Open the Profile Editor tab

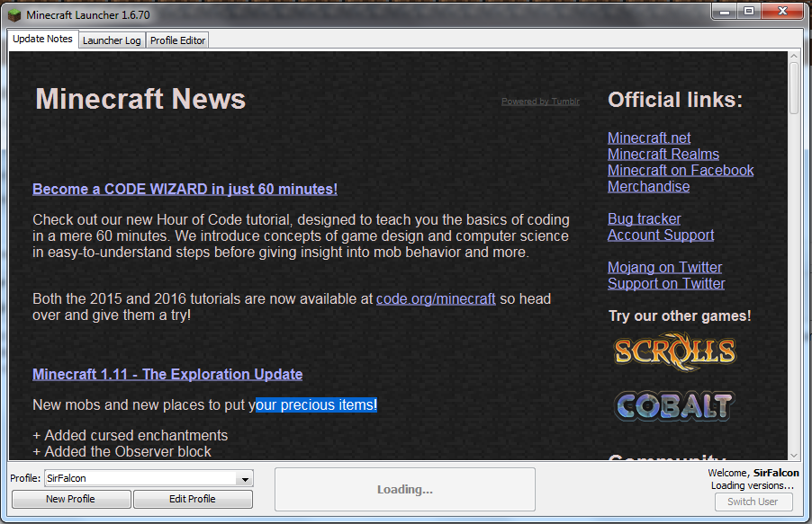[177, 40]
